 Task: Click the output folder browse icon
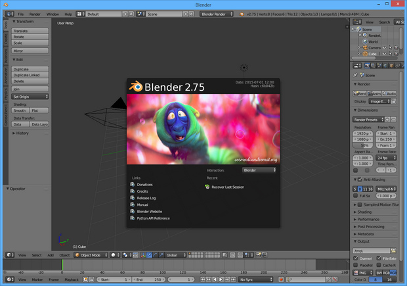(393, 250)
